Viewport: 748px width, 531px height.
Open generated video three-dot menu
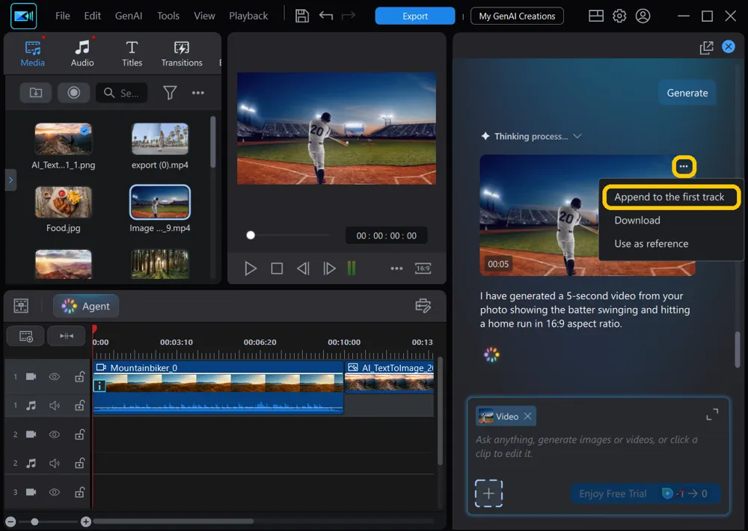684,167
